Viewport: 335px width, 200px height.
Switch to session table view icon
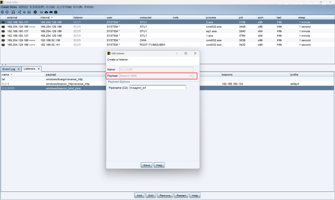tap(24, 12)
